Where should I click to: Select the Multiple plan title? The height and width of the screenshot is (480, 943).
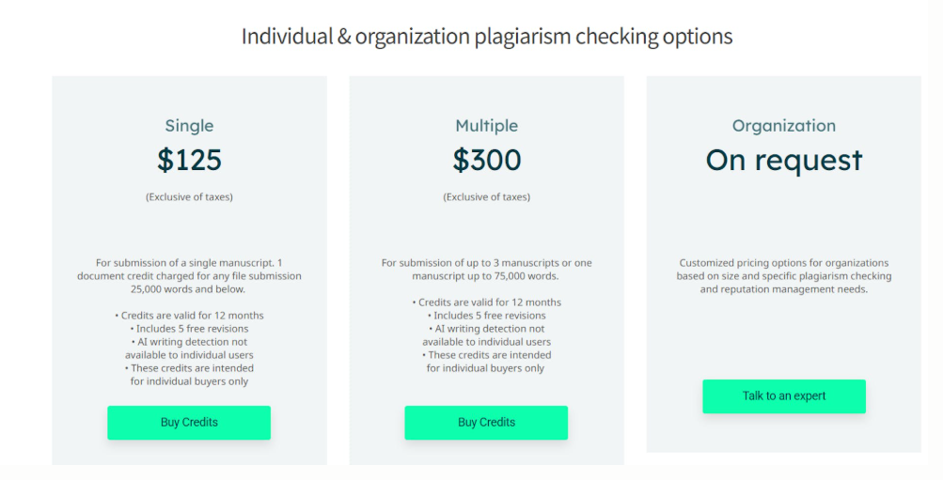486,126
